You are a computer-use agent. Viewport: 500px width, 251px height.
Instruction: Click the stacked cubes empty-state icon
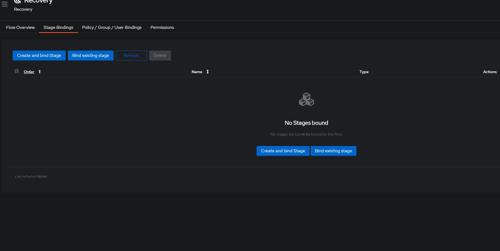(306, 99)
